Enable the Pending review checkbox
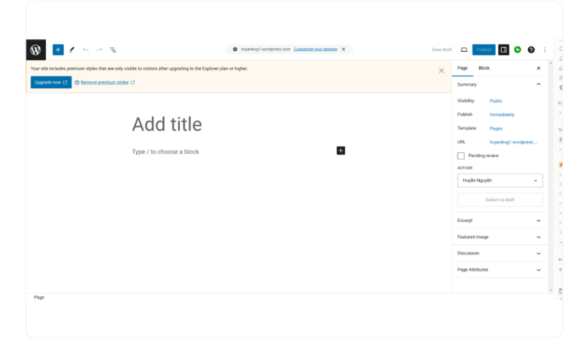 point(461,156)
